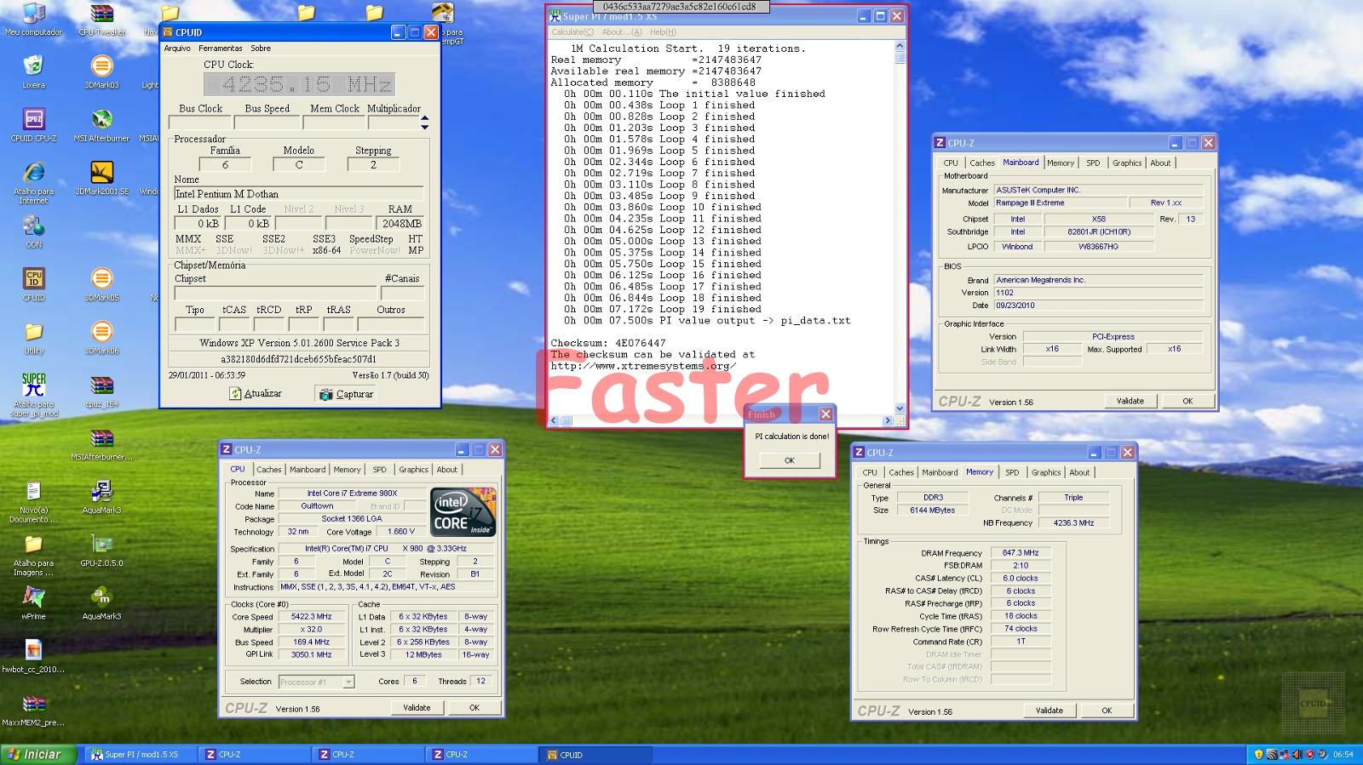The image size is (1363, 765).
Task: Click Validate in CPU-Z CPU window
Action: tap(417, 708)
